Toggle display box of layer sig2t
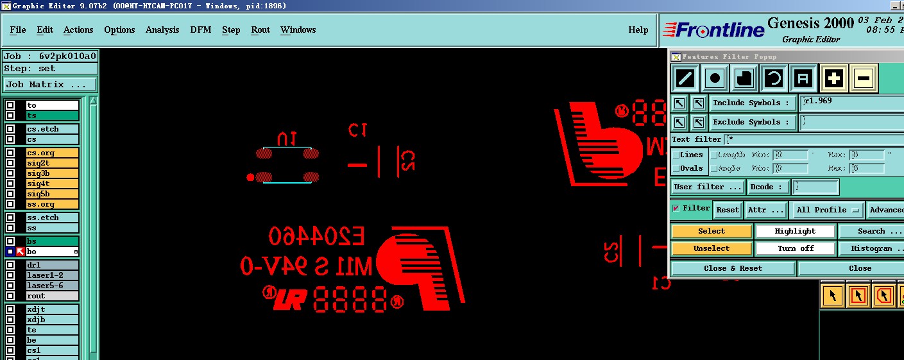The height and width of the screenshot is (360, 904). [x=10, y=163]
